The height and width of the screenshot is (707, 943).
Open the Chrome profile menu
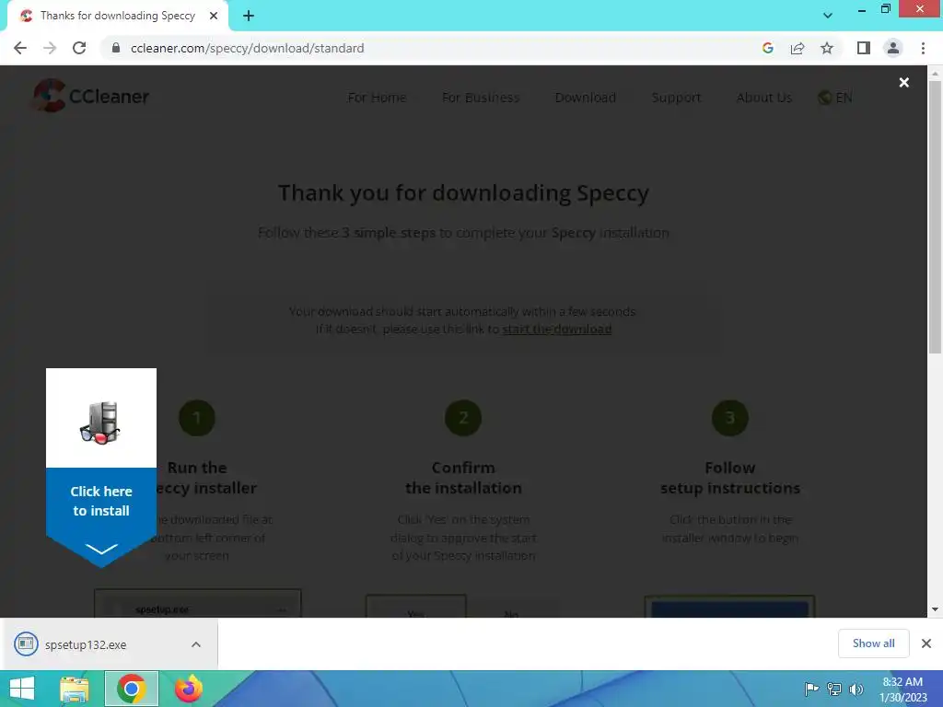point(893,48)
